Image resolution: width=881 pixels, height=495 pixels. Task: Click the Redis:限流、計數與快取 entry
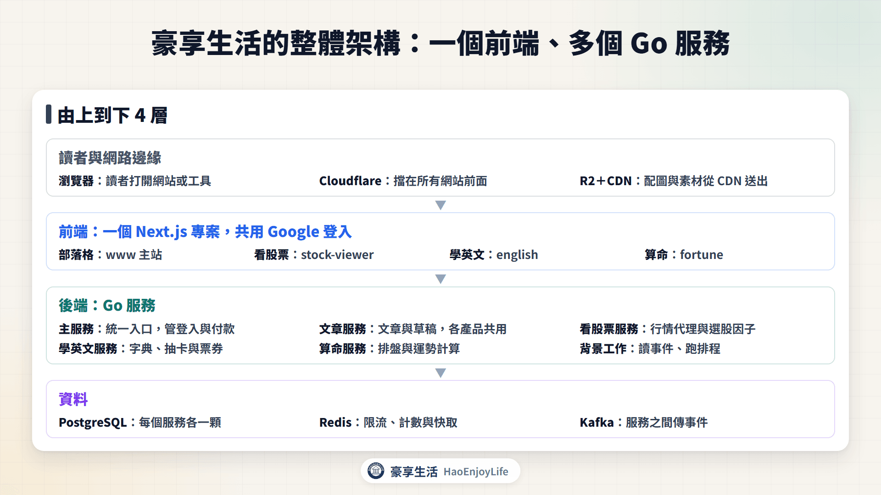388,423
